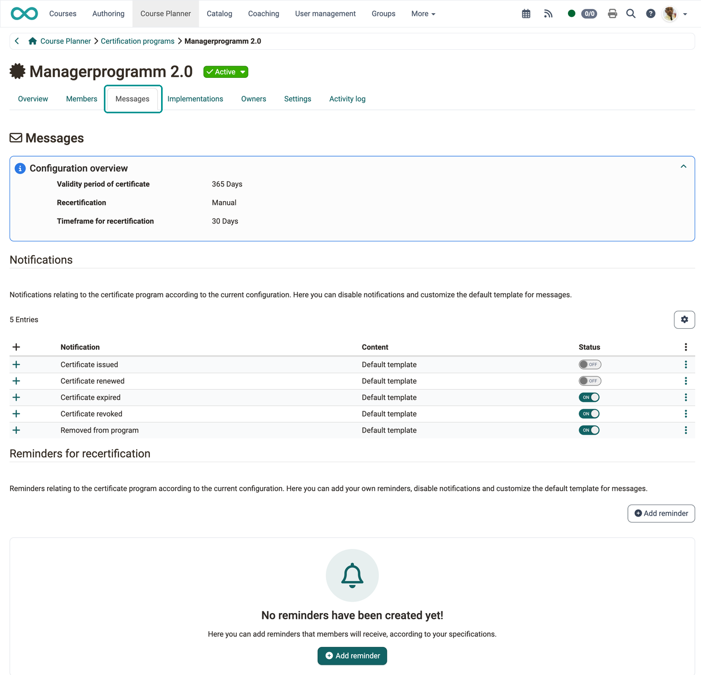Click the home icon in breadcrumb

[32, 41]
